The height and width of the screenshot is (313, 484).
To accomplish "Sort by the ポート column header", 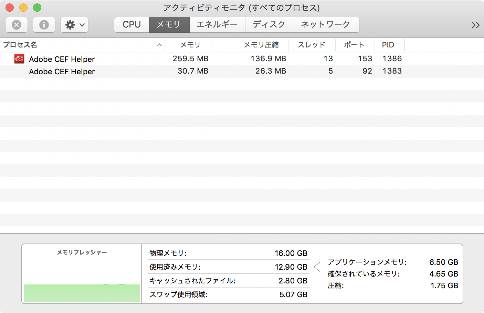I will point(355,45).
